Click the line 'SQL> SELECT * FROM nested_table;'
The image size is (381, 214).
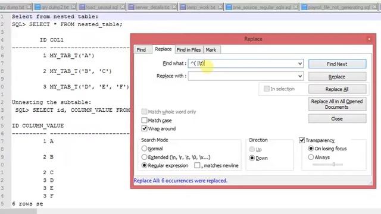(x=67, y=24)
